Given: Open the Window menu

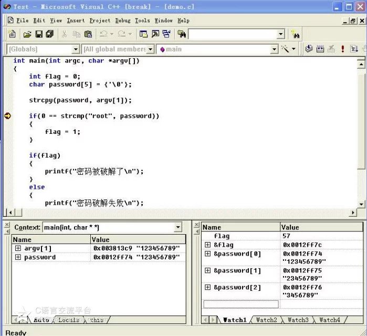Looking at the screenshot, I should coord(164,20).
